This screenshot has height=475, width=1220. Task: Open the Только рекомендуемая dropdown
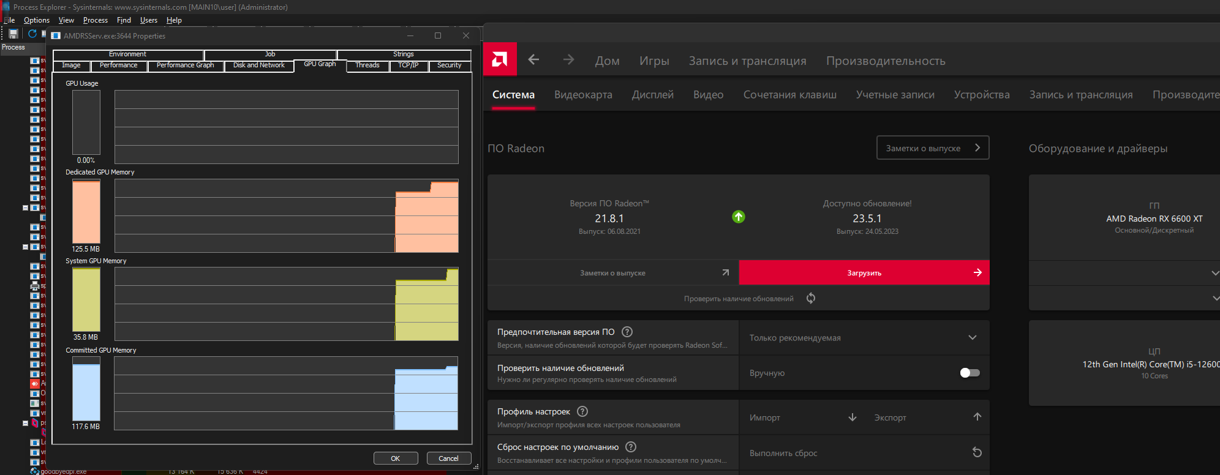coord(864,338)
